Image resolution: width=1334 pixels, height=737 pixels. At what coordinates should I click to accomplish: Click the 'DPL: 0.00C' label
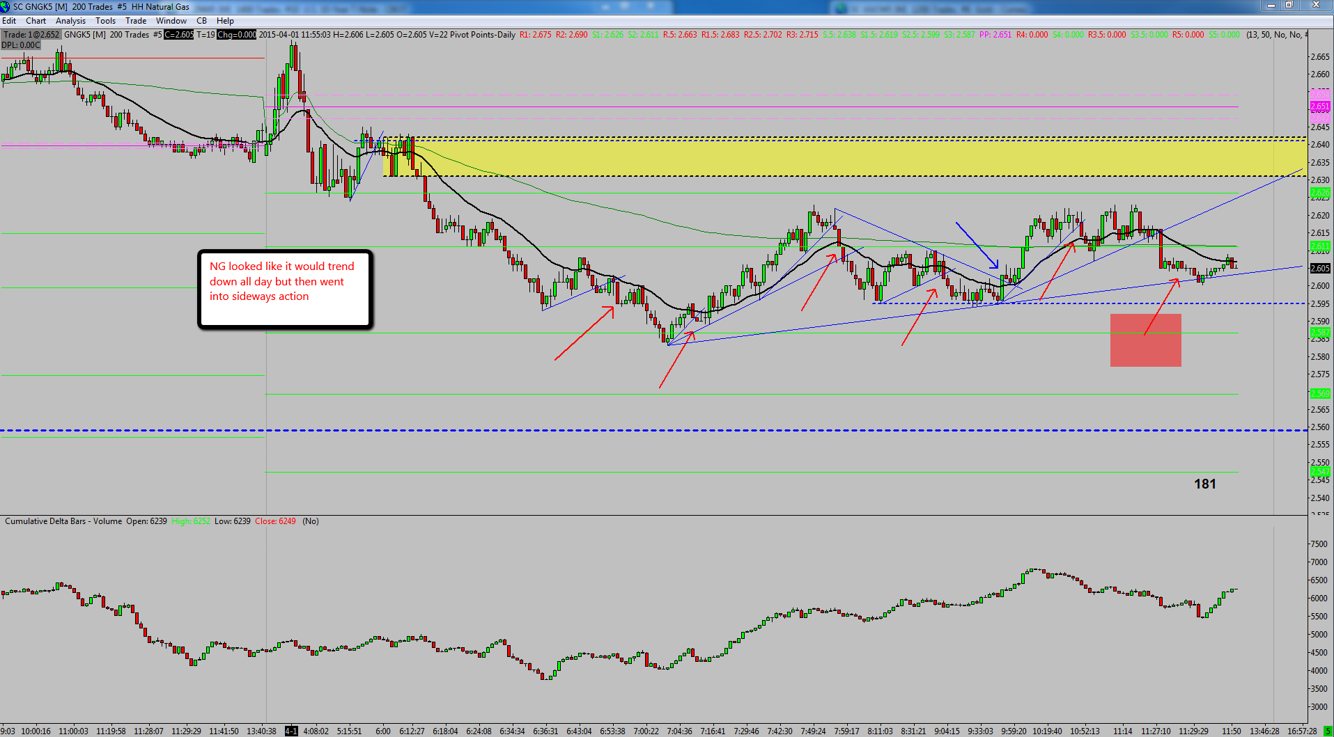(21, 45)
